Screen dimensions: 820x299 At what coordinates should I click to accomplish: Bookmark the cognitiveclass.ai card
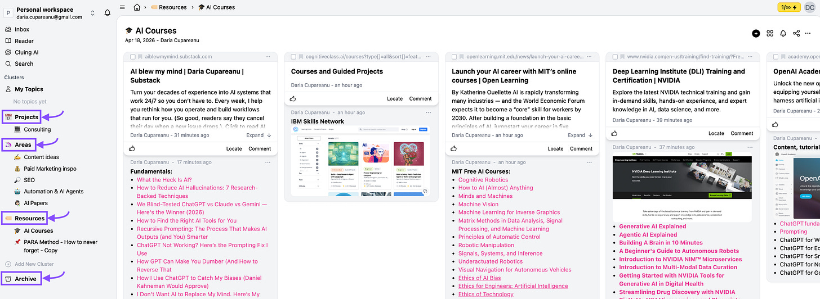point(301,57)
